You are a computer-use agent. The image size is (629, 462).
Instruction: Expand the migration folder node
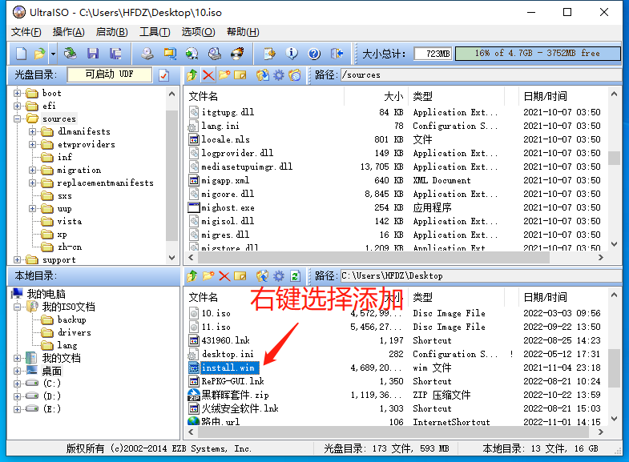(x=33, y=171)
